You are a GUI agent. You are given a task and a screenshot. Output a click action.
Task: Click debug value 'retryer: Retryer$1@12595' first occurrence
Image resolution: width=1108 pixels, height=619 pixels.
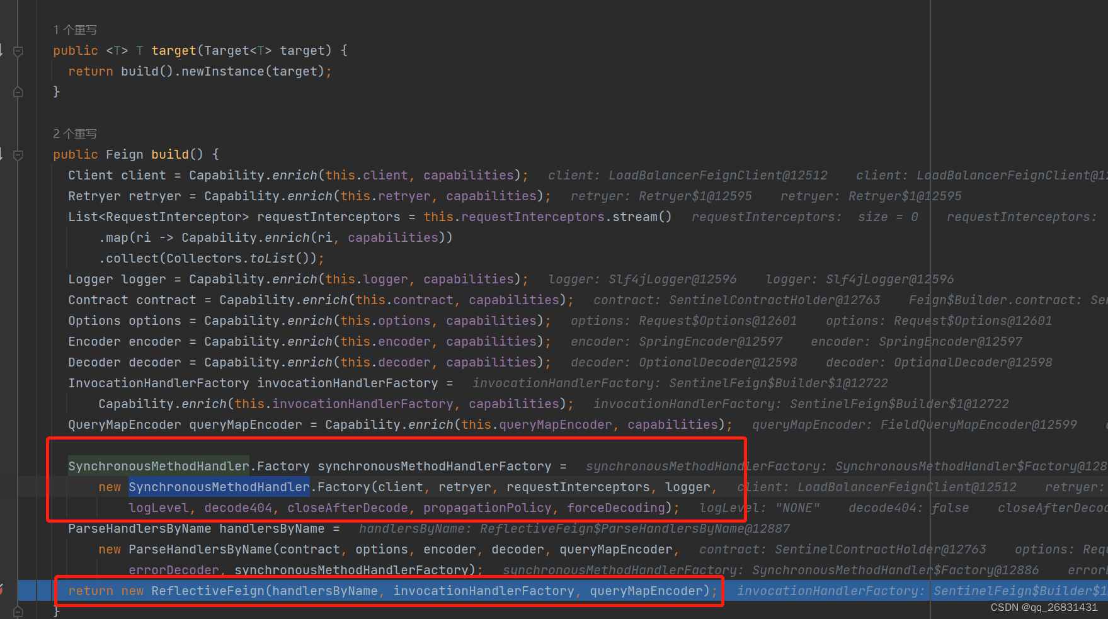tap(661, 196)
